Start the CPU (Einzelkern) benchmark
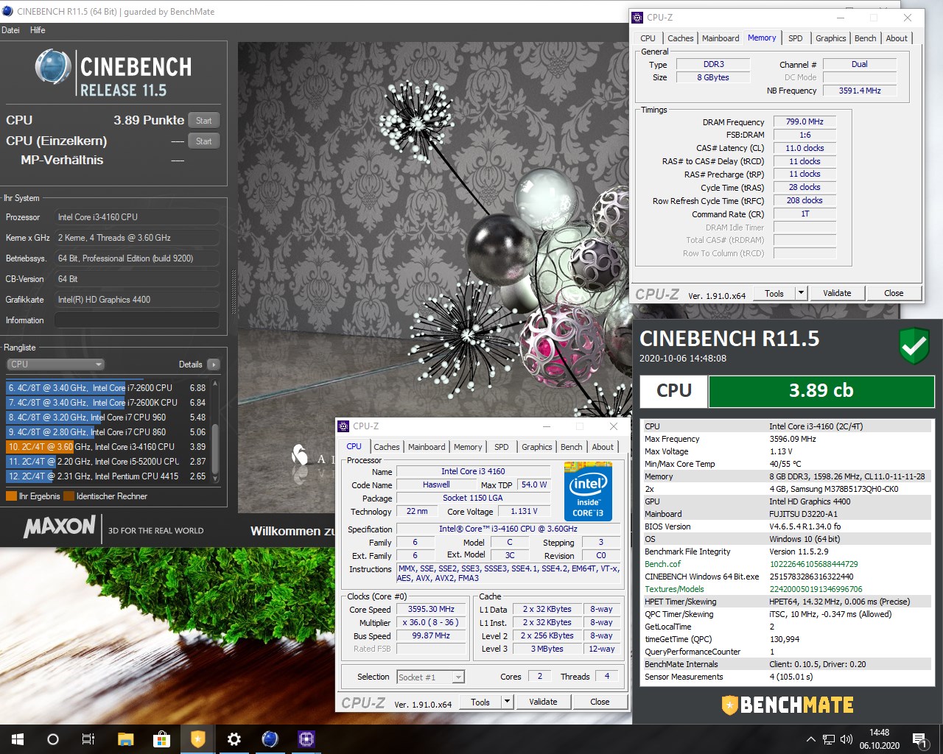The width and height of the screenshot is (943, 754). [204, 141]
